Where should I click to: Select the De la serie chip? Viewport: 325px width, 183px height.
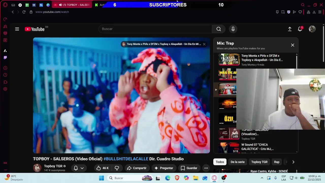click(x=238, y=162)
